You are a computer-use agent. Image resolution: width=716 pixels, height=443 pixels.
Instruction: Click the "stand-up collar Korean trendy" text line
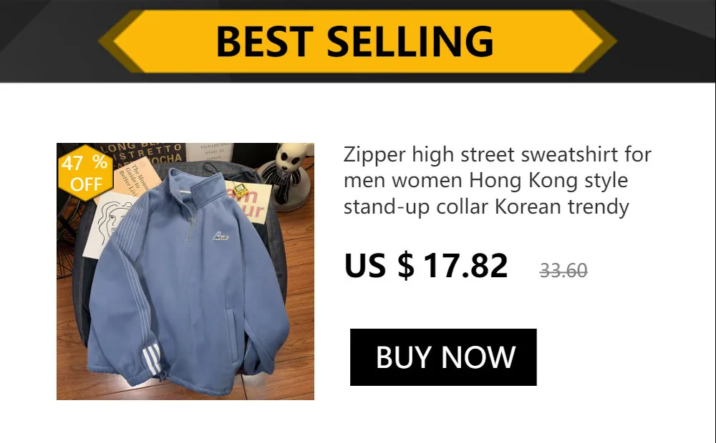[486, 206]
